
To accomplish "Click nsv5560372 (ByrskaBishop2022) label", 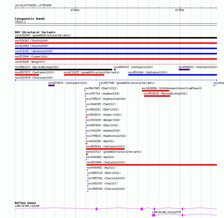I will tap(37, 67).
